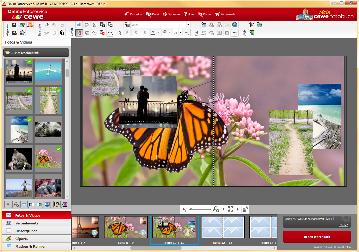
Task: Go to next page with right arrow
Action: 238,209
